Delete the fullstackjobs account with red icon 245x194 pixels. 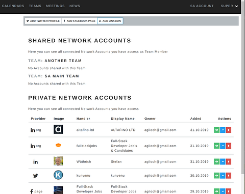tap(229, 146)
